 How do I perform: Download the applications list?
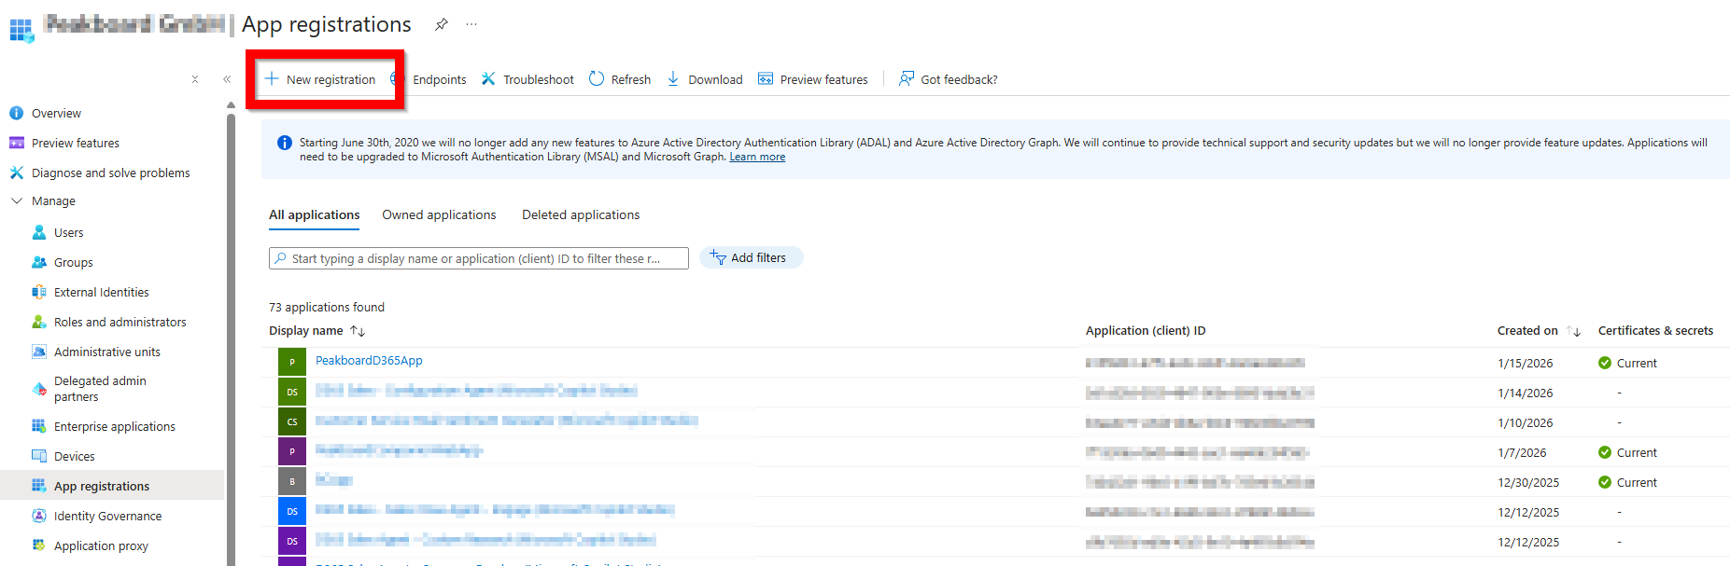tap(705, 79)
